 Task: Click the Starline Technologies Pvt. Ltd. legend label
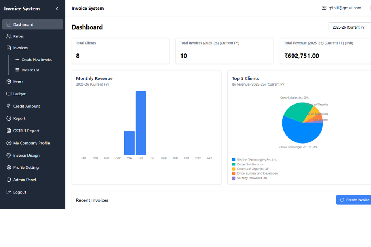(257, 160)
